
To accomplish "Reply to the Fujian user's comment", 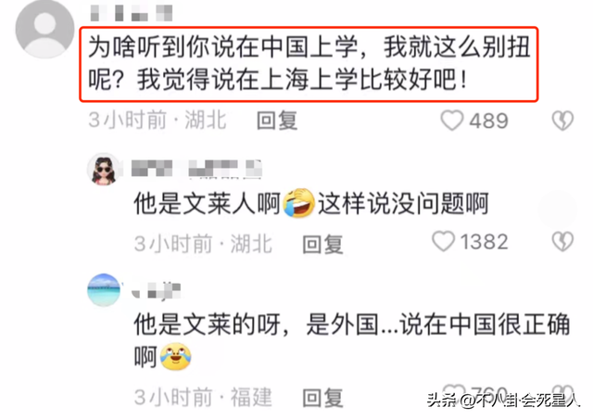I will (x=322, y=398).
